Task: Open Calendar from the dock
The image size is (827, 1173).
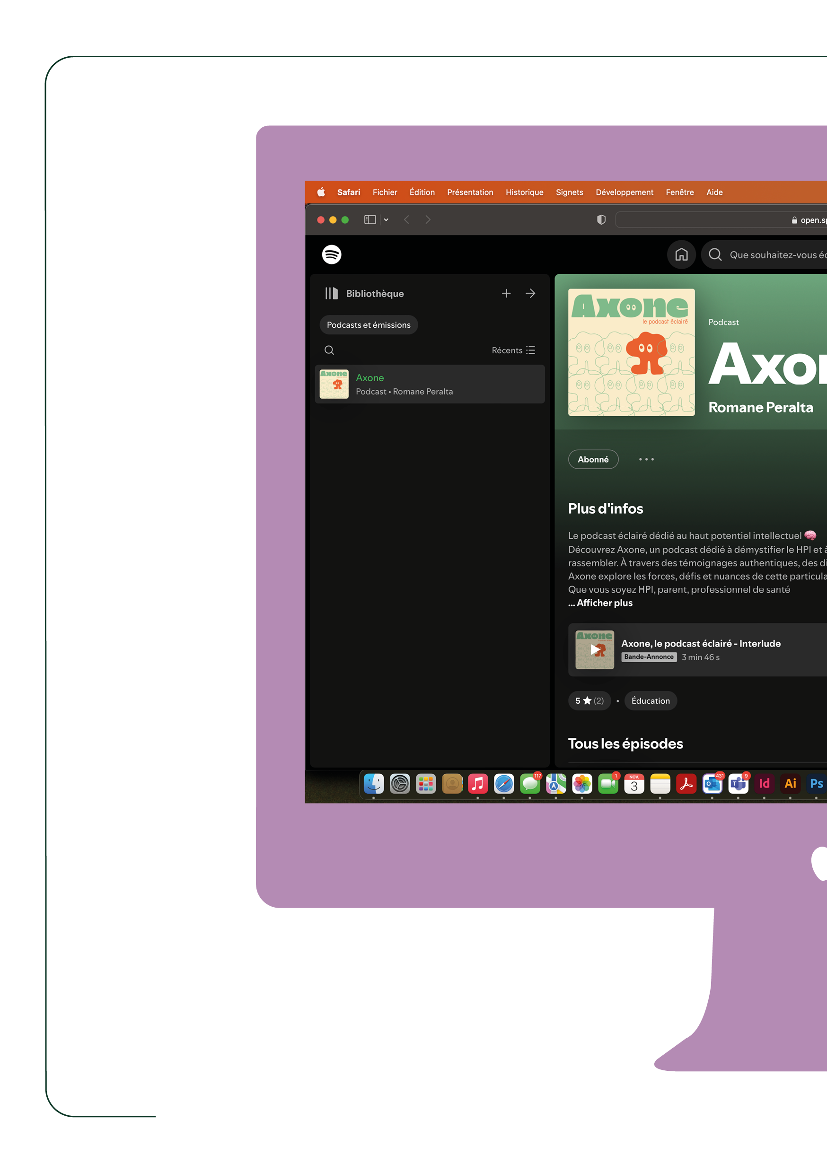Action: pos(634,784)
